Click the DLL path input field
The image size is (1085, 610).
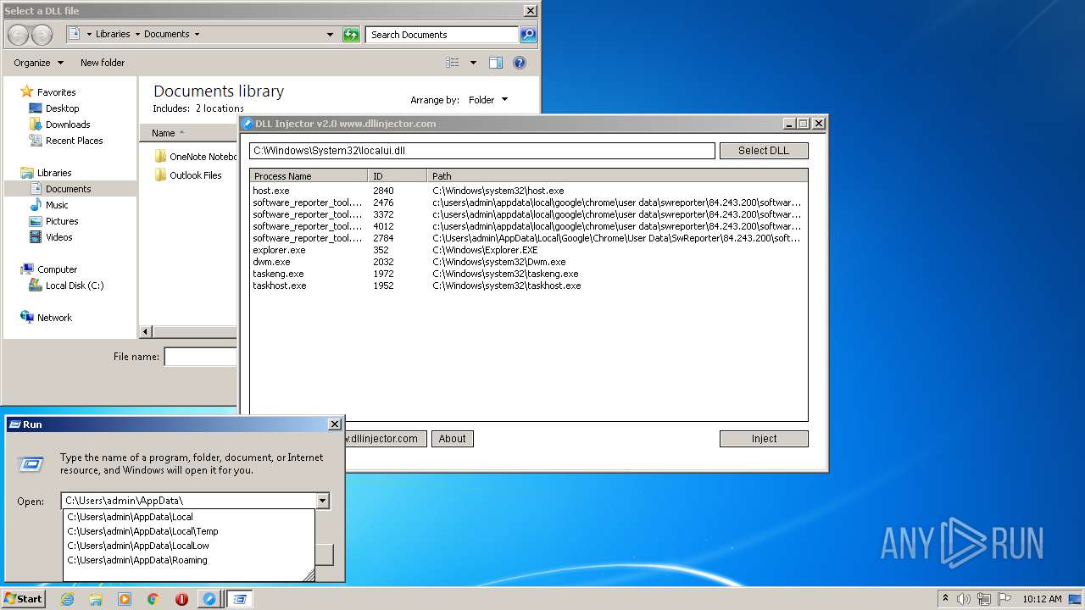coord(482,151)
